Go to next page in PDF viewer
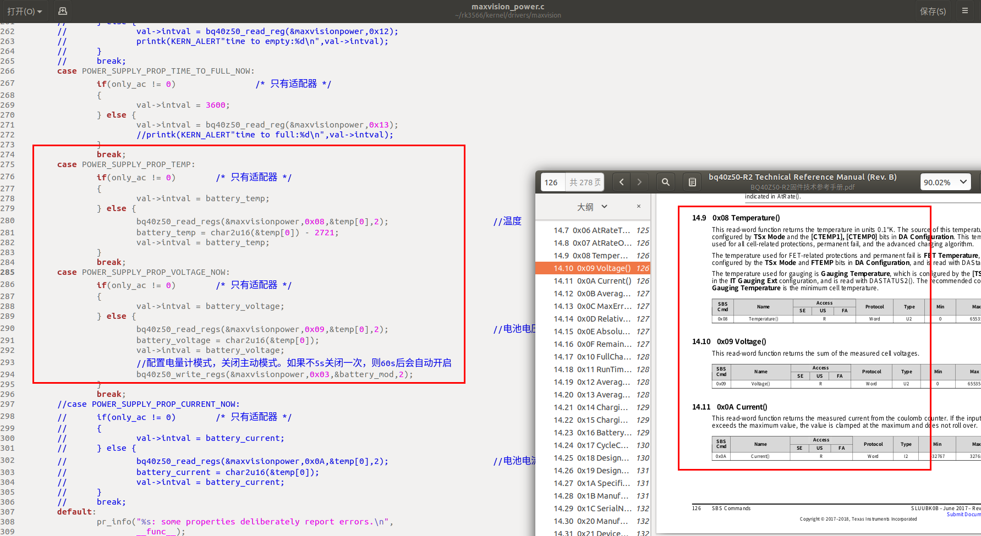 pyautogui.click(x=639, y=182)
